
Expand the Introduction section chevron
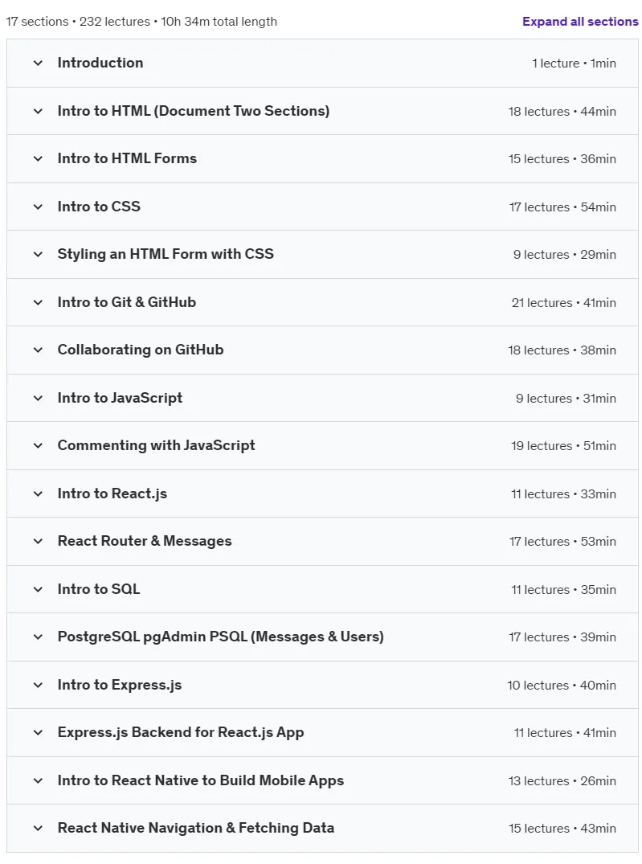click(x=38, y=63)
